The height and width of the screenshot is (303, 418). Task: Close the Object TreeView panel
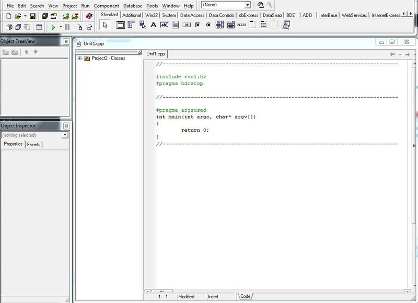(66, 42)
